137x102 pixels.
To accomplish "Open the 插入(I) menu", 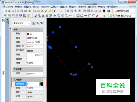I will coord(36,7).
